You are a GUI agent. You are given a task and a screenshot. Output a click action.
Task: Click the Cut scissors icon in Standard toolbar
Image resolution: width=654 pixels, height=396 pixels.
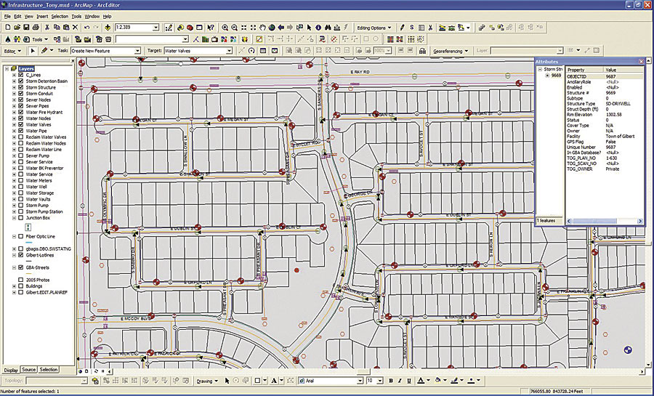[x=47, y=28]
